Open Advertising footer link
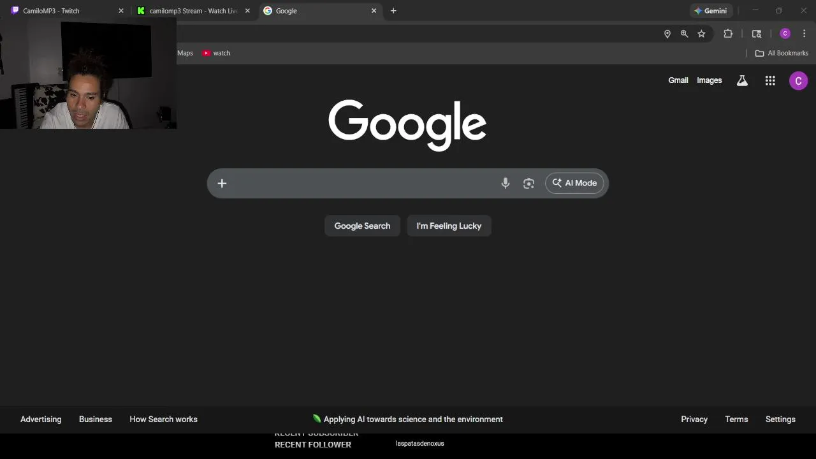Viewport: 816px width, 459px height. [41, 419]
